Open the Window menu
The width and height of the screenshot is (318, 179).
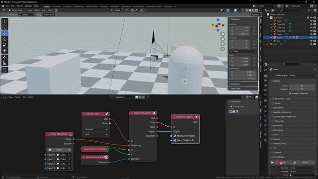(x=28, y=6)
